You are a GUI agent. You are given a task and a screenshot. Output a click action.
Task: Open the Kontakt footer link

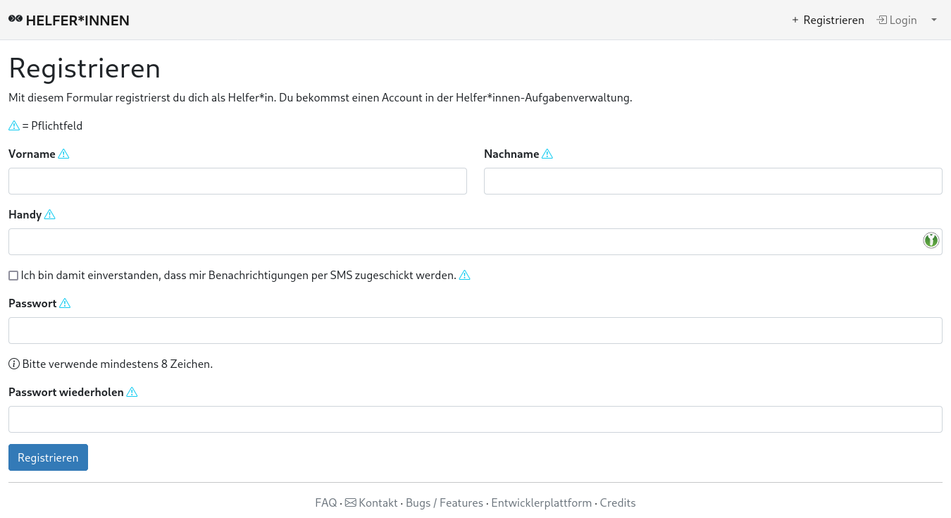(x=372, y=503)
